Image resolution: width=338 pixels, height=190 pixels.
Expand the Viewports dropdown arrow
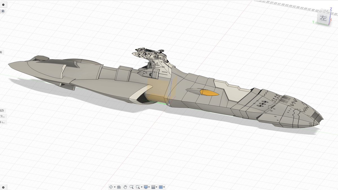(x=164, y=187)
